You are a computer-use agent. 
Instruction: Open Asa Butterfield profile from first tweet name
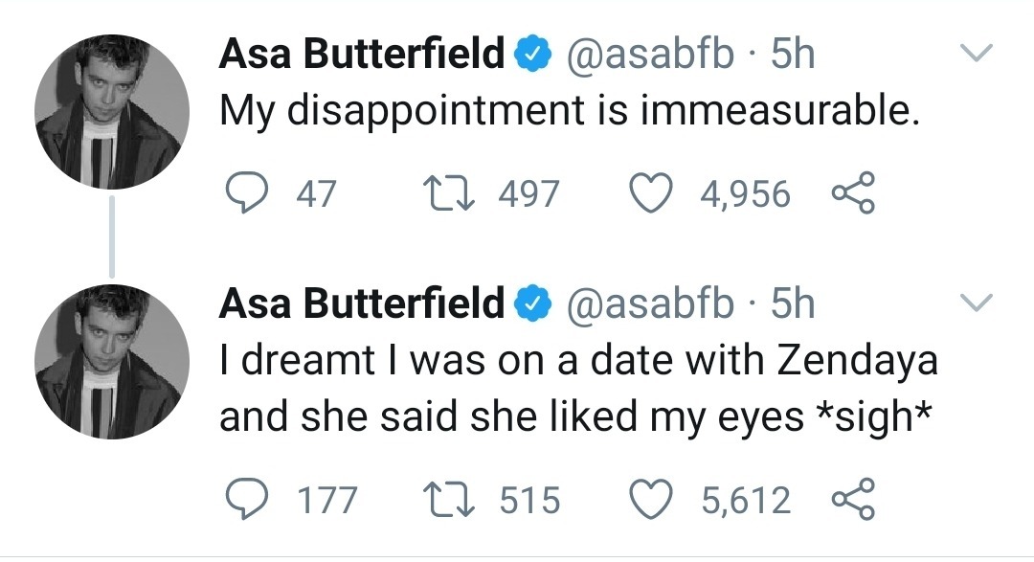click(x=361, y=53)
